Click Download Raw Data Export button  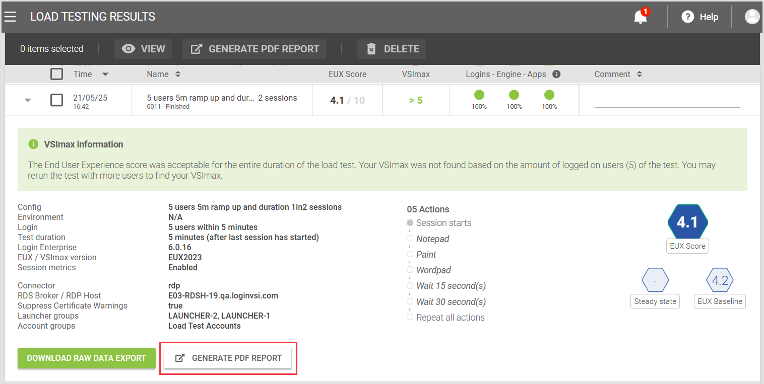coord(86,358)
